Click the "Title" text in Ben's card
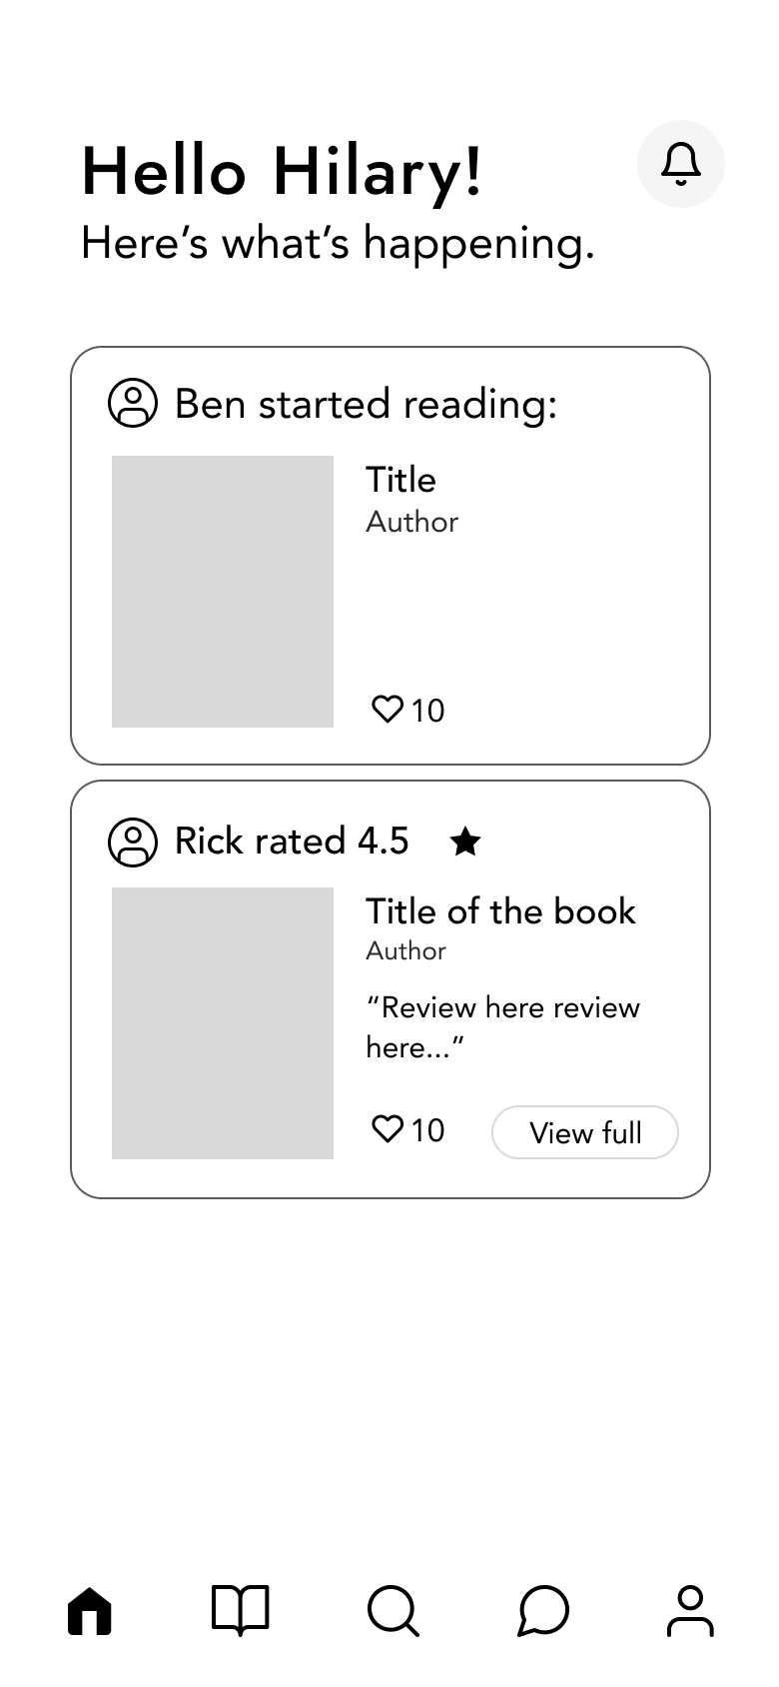 point(400,480)
